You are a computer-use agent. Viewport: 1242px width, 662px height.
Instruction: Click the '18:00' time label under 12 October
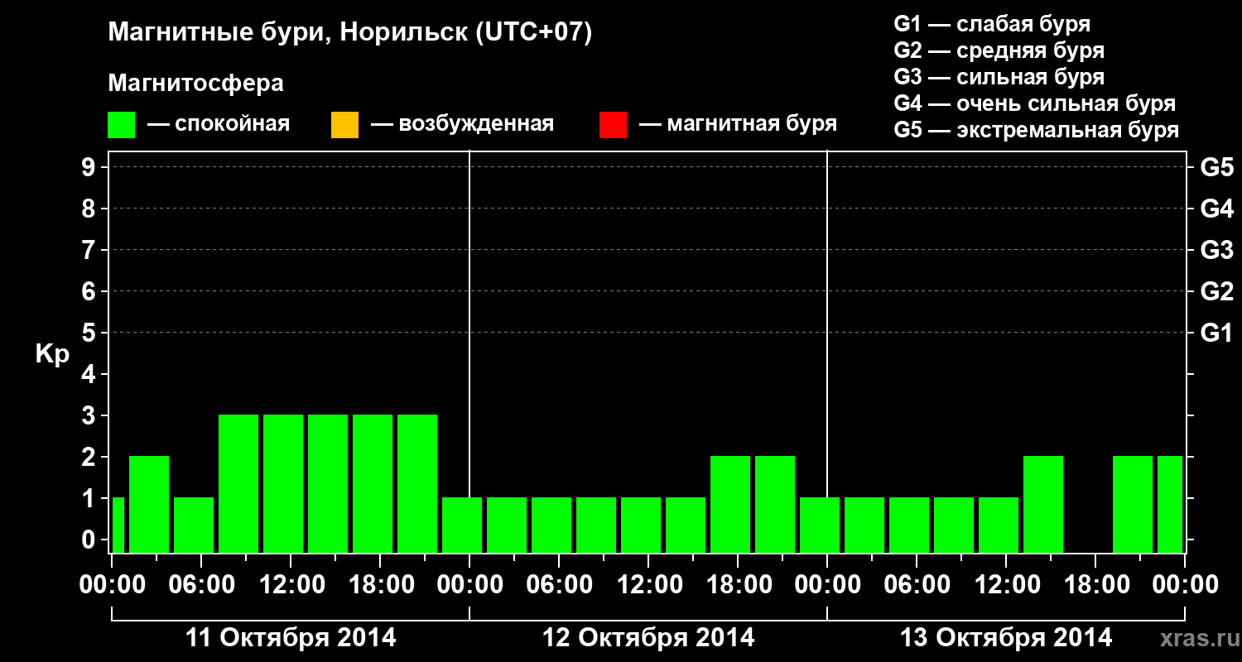click(x=738, y=584)
